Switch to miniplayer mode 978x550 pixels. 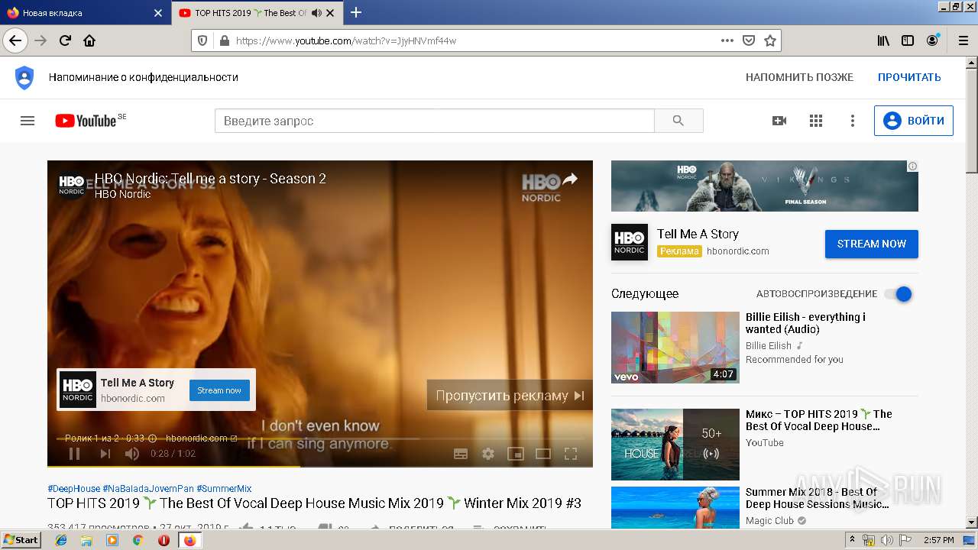pos(516,454)
